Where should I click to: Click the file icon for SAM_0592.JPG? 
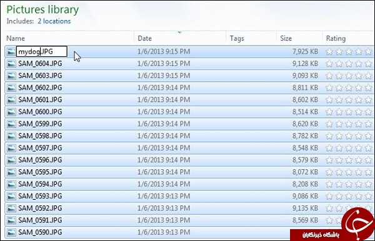tap(11, 208)
